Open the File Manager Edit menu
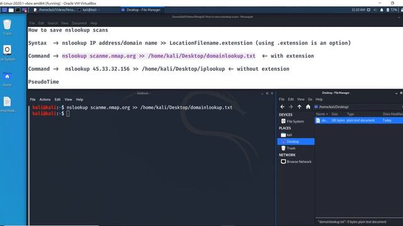 coord(291,99)
